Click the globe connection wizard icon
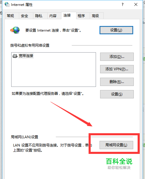Image resolution: width=145 pixels, height=179 pixels. [x=15, y=30]
